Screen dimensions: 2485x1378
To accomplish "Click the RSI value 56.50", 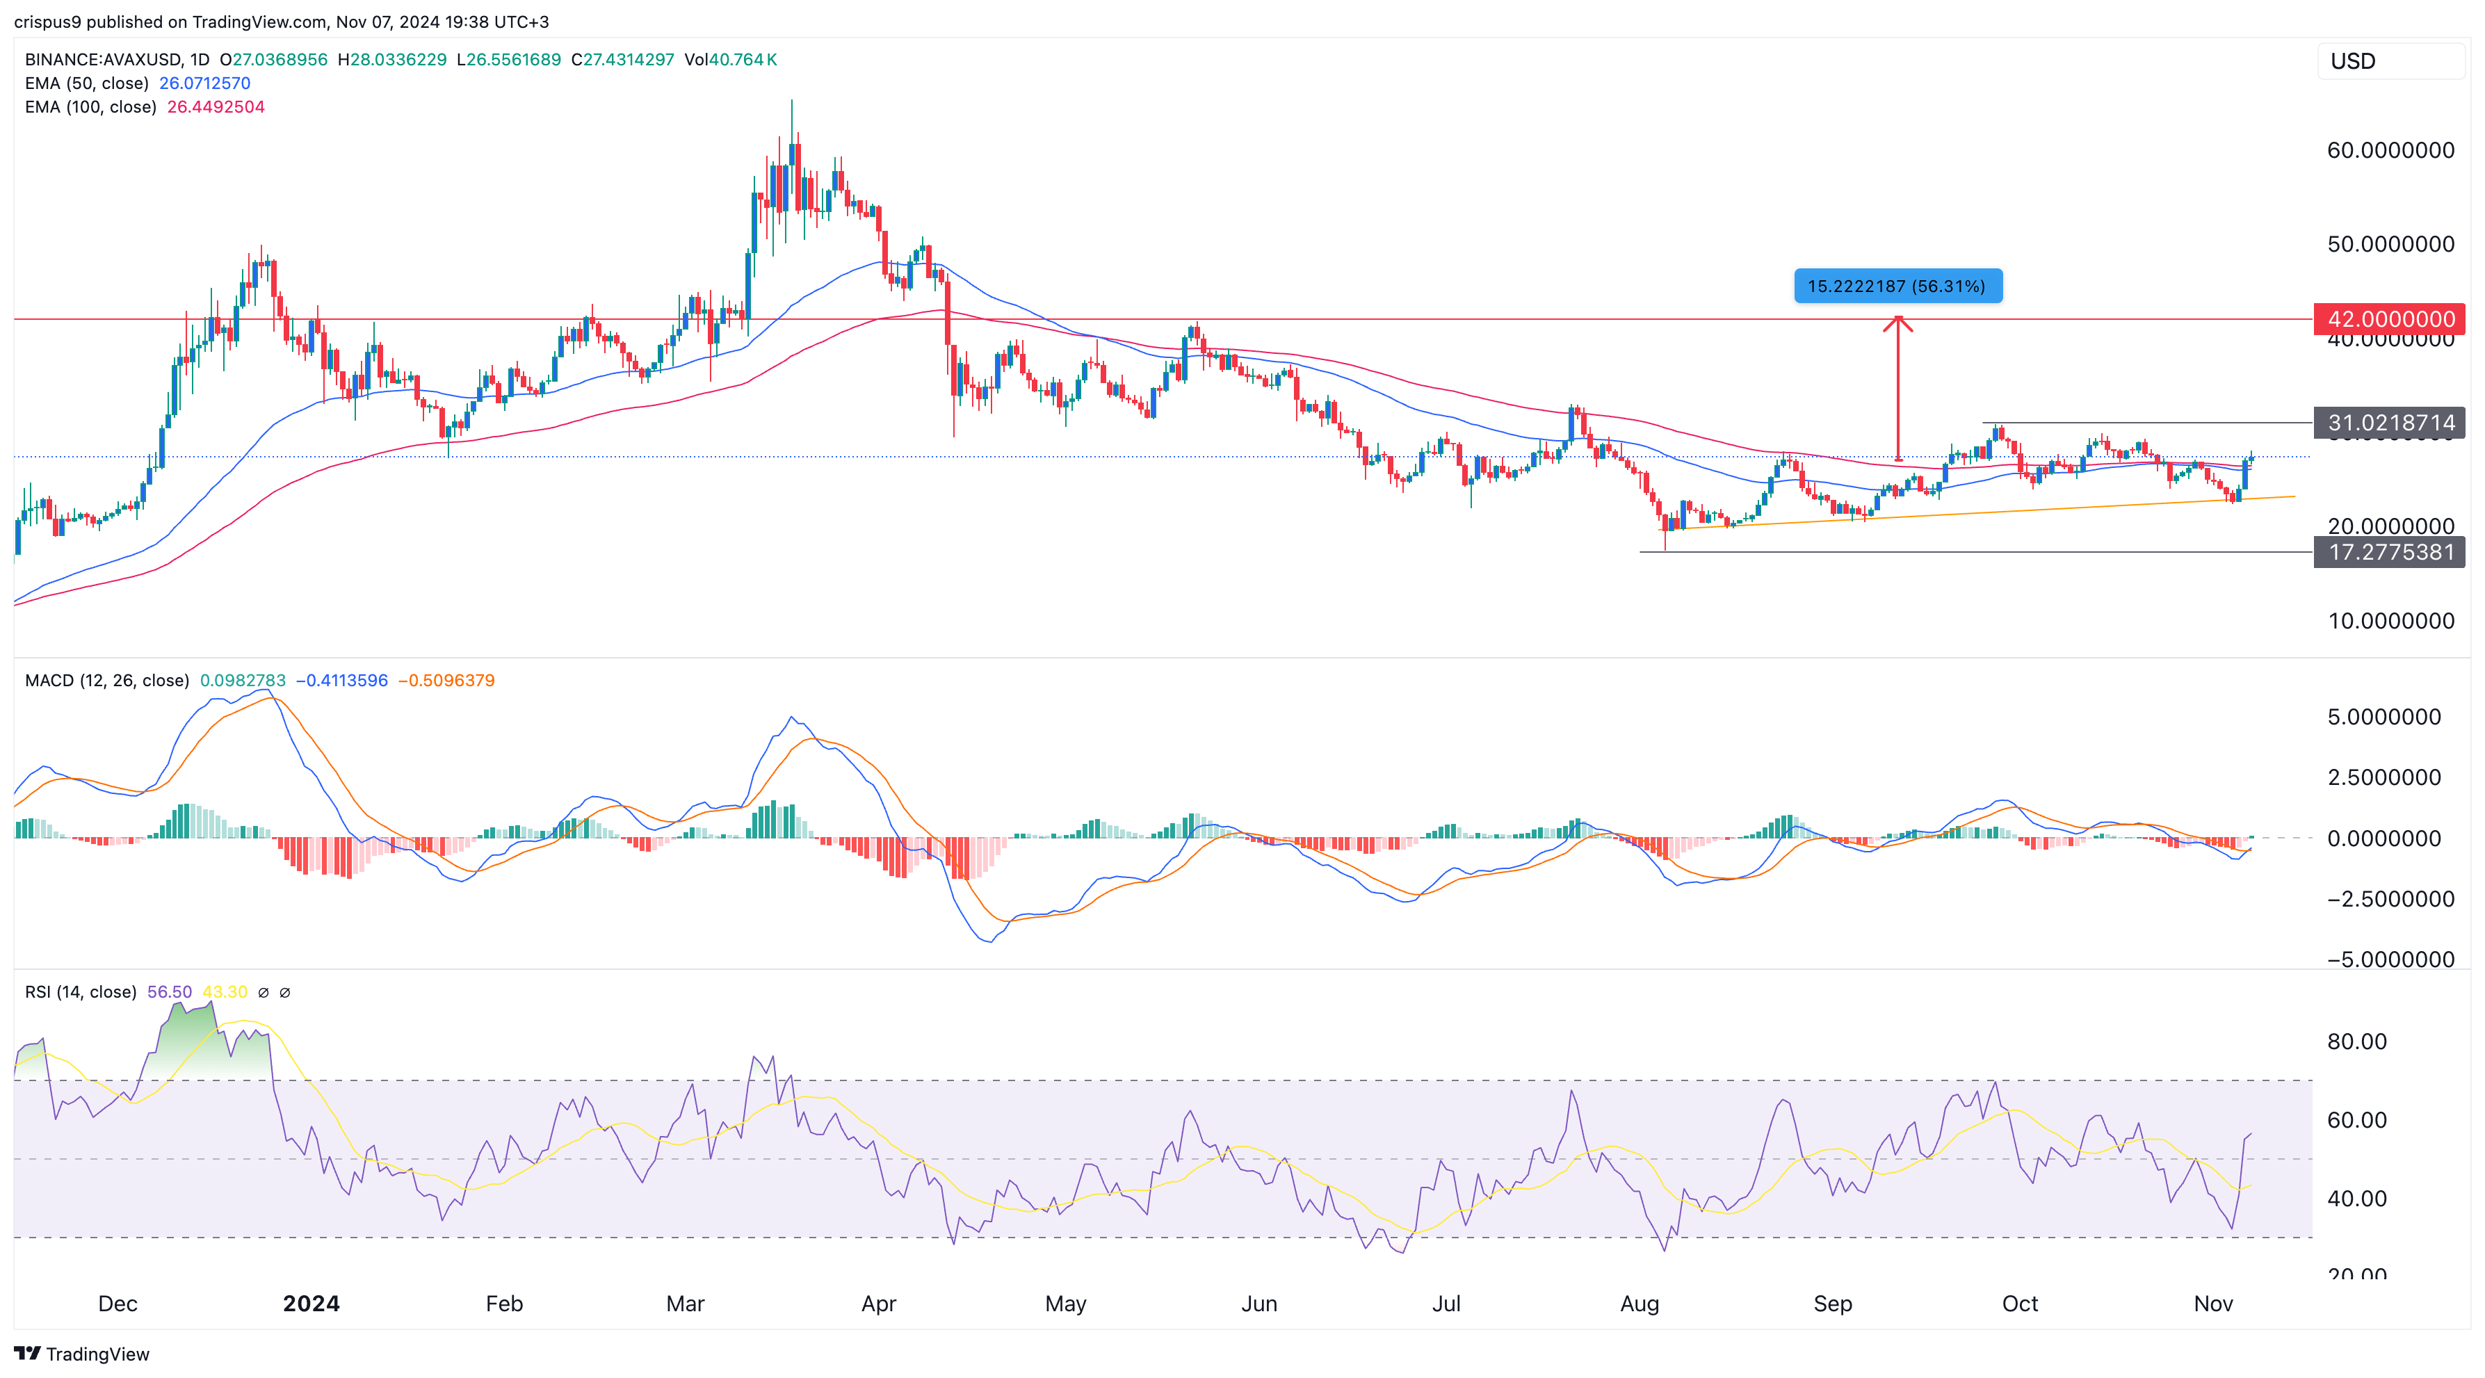I will click(170, 992).
